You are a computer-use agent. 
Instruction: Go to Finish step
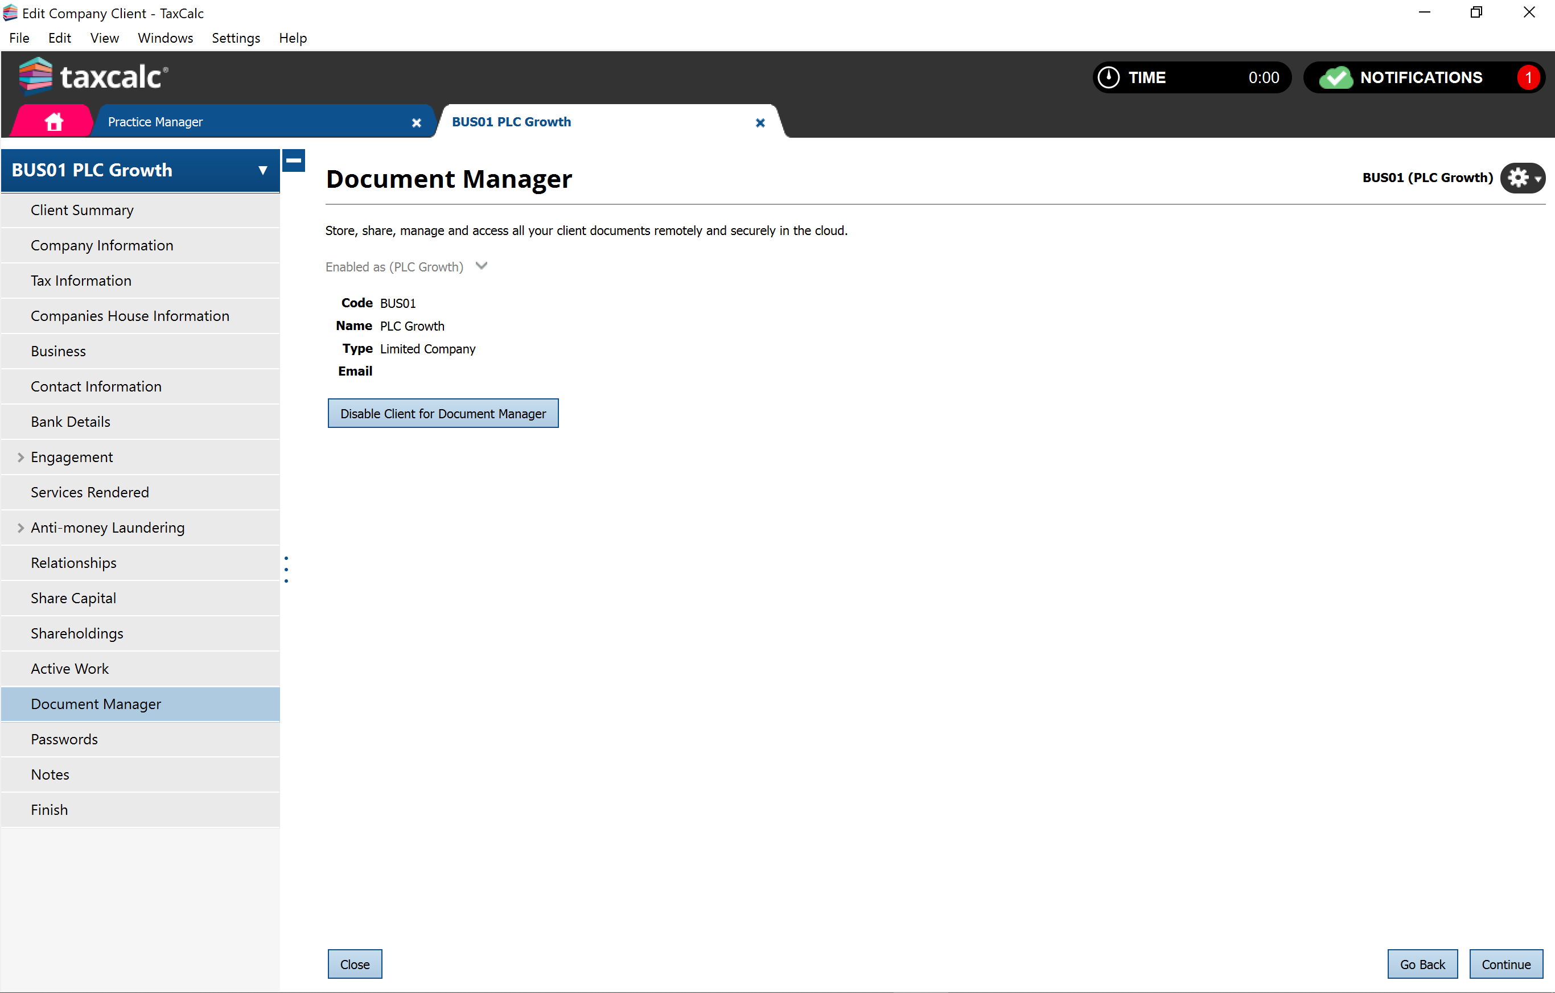tap(140, 810)
